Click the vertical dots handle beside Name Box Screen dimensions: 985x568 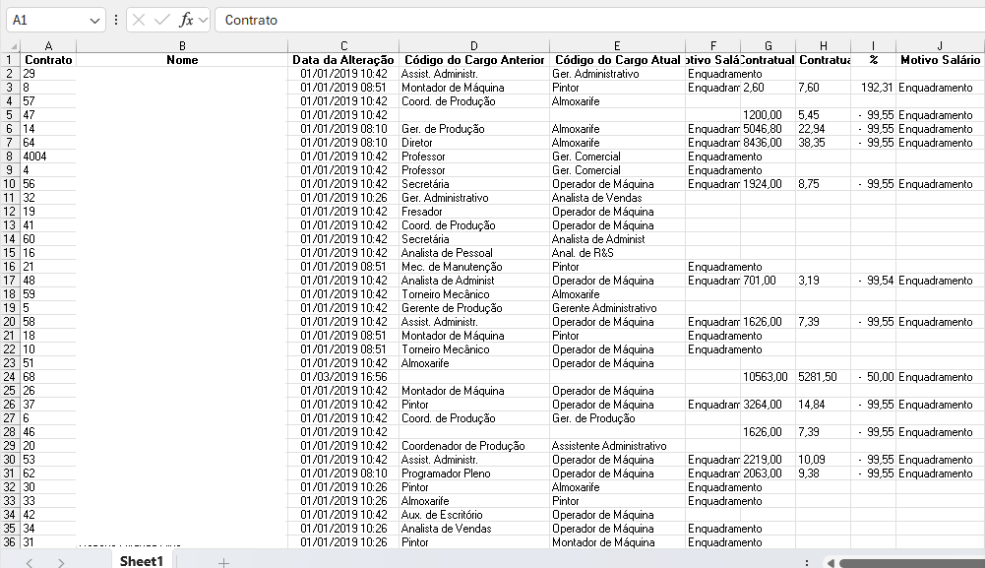[116, 20]
